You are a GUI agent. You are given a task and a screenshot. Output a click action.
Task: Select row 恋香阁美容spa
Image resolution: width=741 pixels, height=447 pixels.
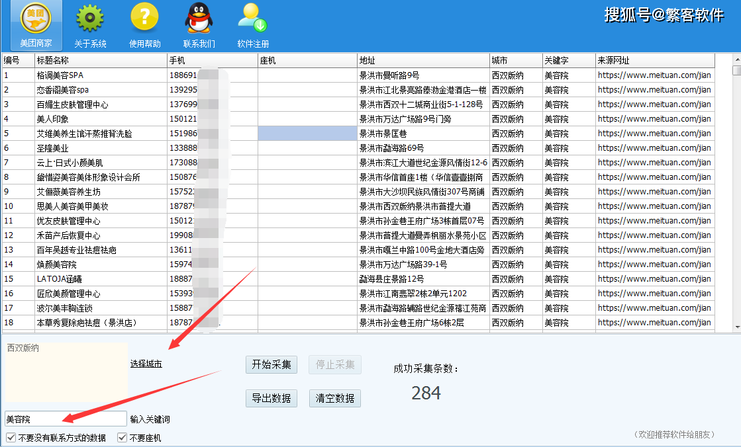pos(358,90)
